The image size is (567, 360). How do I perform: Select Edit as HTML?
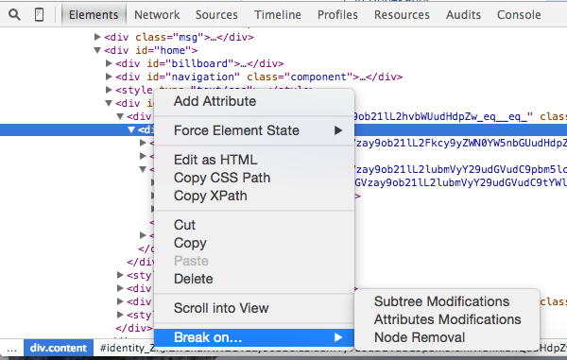coord(254,160)
